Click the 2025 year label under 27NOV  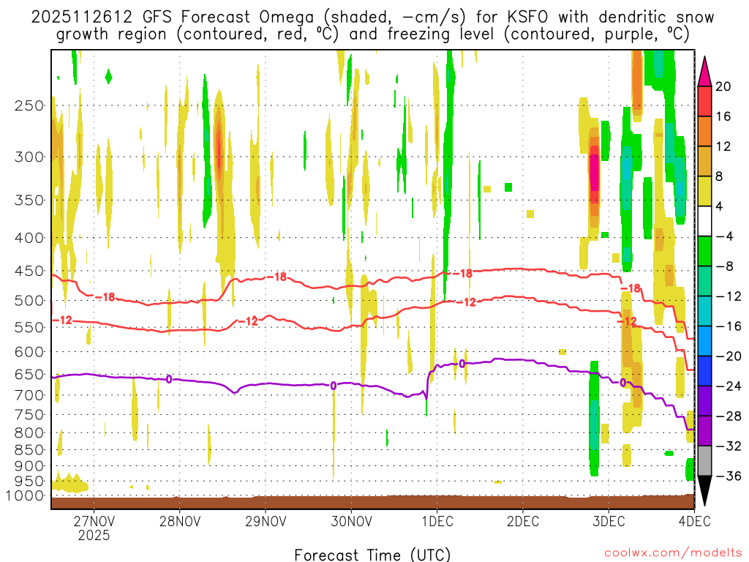94,535
